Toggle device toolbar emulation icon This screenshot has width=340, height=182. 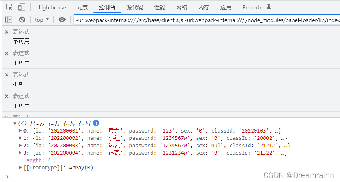tap(21, 7)
